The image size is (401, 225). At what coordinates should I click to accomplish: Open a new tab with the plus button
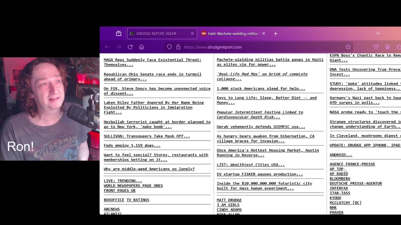pyautogui.click(x=276, y=33)
